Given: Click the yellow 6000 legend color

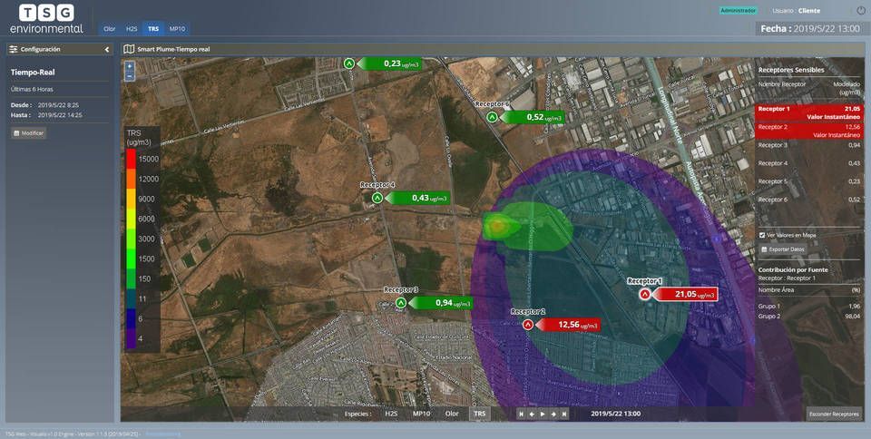Looking at the screenshot, I should click(131, 219).
